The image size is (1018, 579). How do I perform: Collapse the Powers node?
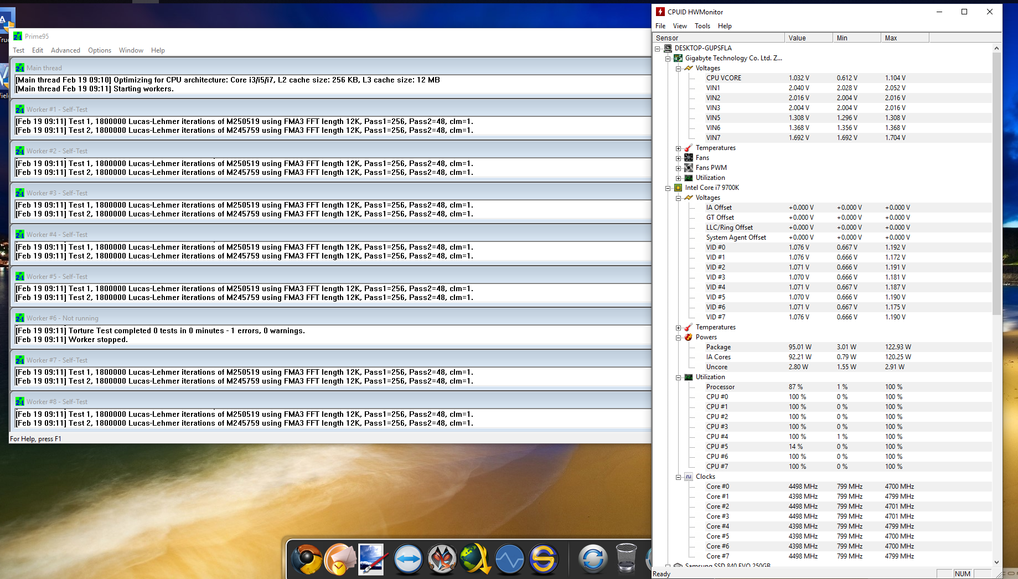[x=679, y=337]
